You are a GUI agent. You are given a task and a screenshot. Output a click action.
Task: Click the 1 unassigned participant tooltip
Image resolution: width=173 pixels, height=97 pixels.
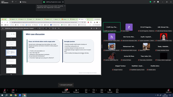[66, 85]
